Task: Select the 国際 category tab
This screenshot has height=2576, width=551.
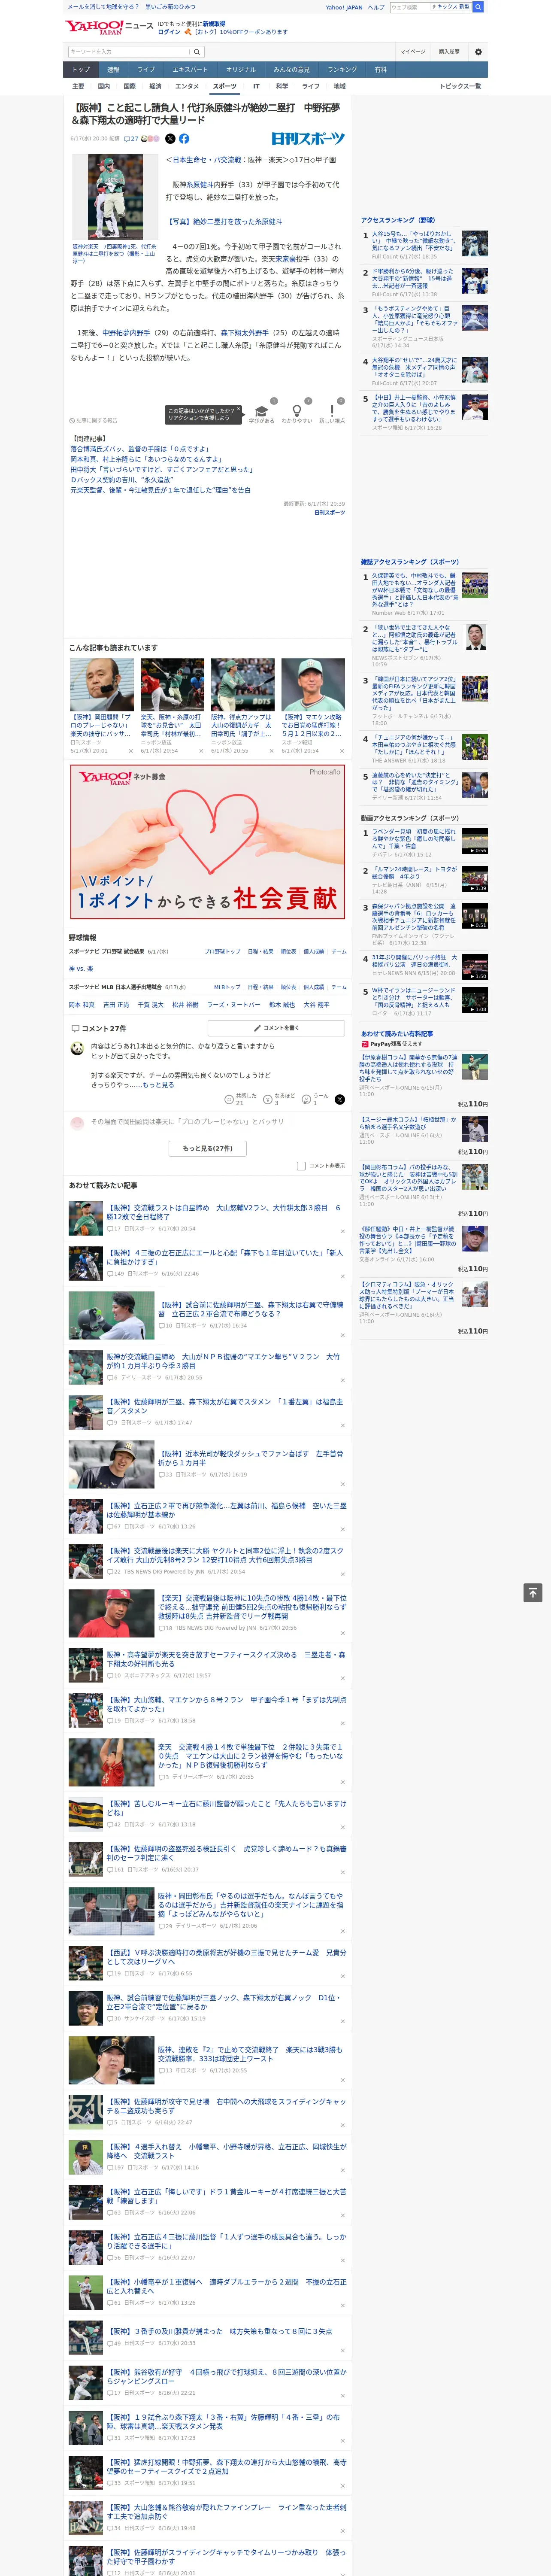Action: coord(129,86)
